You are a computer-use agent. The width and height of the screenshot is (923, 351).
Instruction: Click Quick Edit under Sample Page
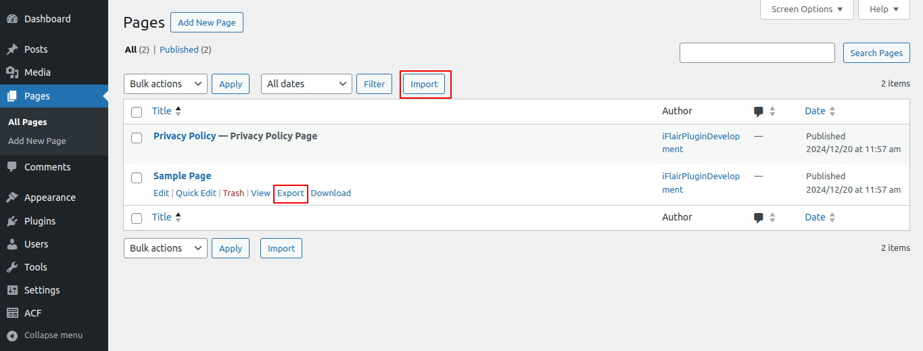pyautogui.click(x=196, y=193)
